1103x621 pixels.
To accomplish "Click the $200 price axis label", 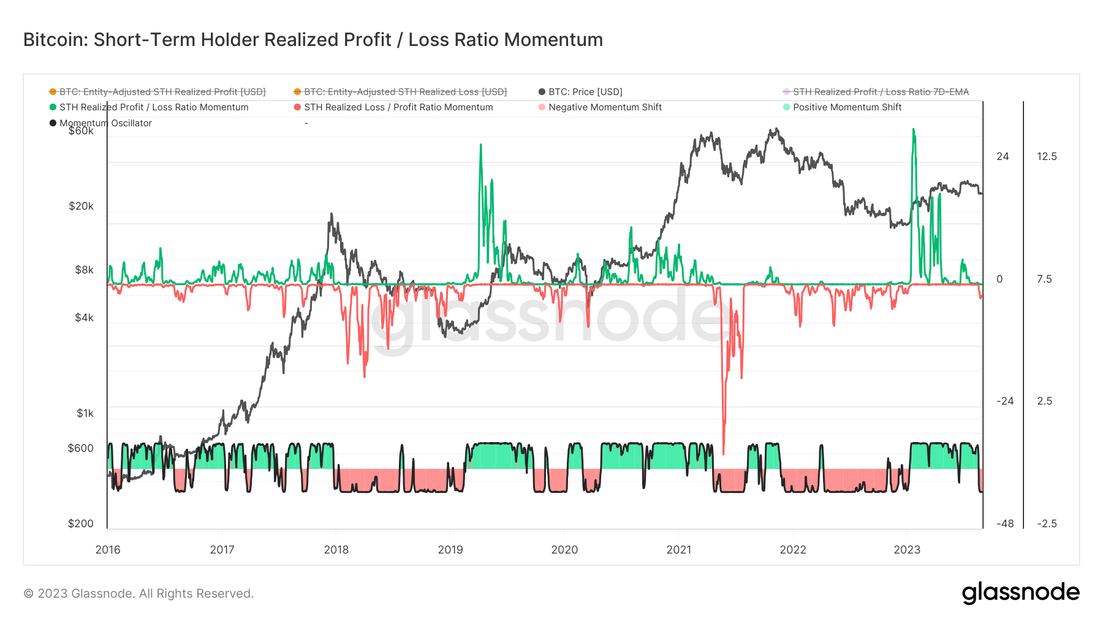I will click(80, 524).
